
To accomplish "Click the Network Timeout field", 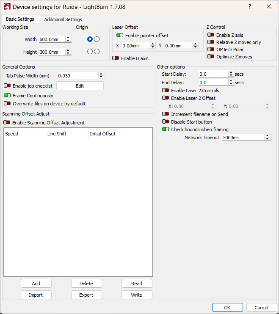I will pos(243,138).
